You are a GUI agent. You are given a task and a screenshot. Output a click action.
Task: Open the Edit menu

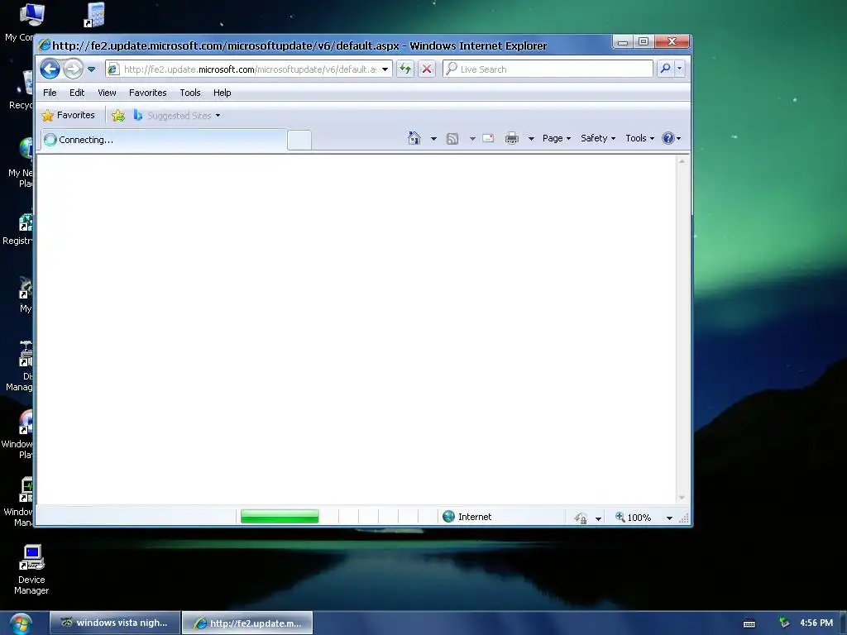tap(77, 93)
